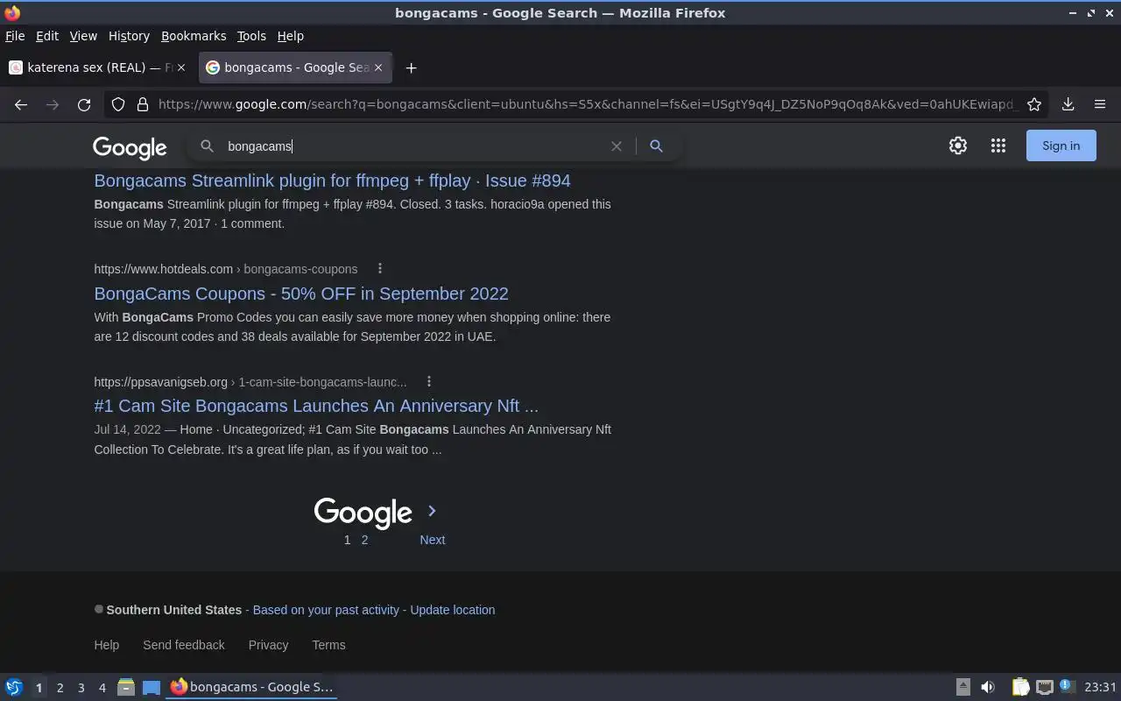Open the Bookmarks menu

click(x=194, y=36)
